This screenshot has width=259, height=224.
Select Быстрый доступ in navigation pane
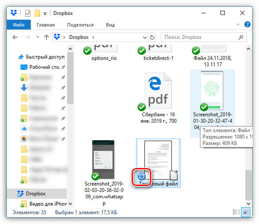pyautogui.click(x=41, y=57)
